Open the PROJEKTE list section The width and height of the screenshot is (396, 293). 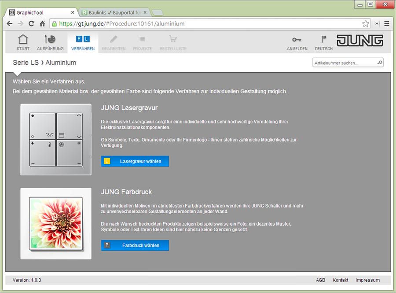143,42
